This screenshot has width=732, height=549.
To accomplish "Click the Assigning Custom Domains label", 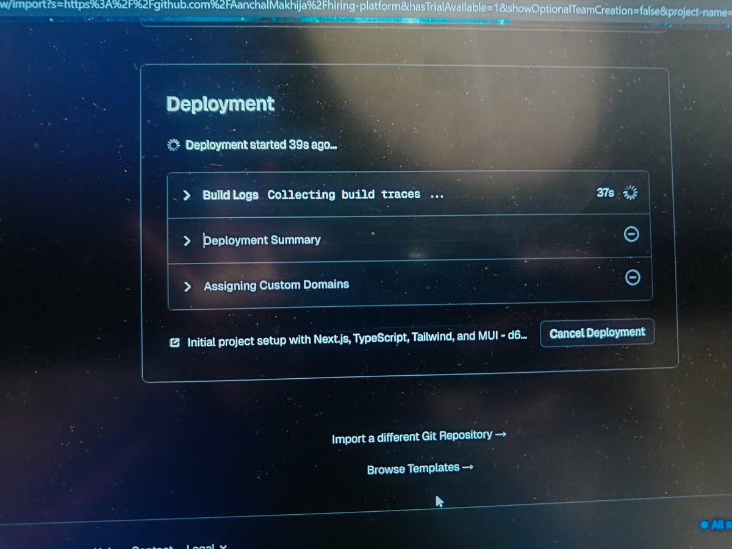I will point(276,285).
